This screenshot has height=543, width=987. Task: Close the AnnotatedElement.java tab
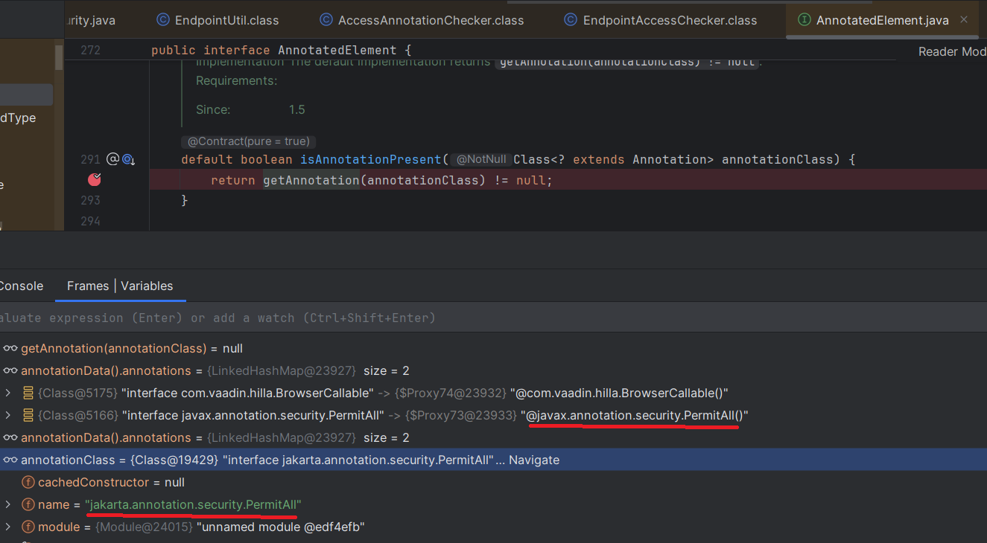[964, 20]
